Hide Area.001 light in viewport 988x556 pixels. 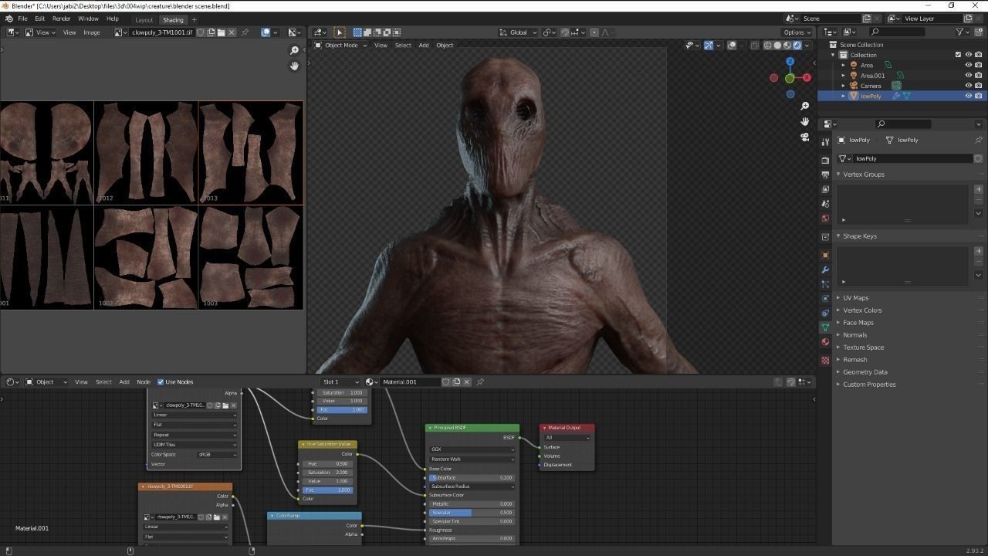coord(968,76)
